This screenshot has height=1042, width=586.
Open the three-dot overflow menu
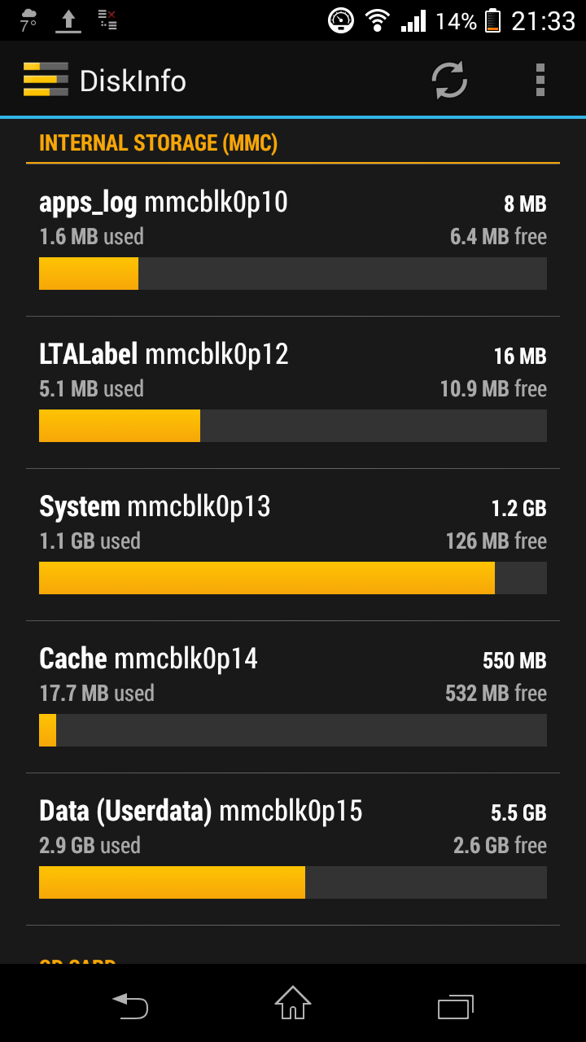(540, 80)
